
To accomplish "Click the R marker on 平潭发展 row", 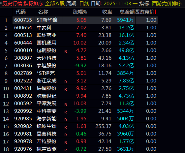I will pyautogui.click(x=66, y=105).
